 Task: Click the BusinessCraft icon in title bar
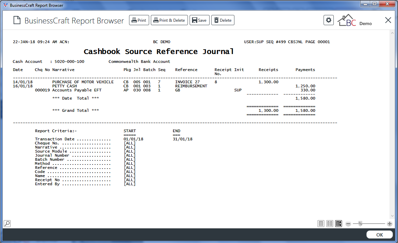tap(5, 5)
